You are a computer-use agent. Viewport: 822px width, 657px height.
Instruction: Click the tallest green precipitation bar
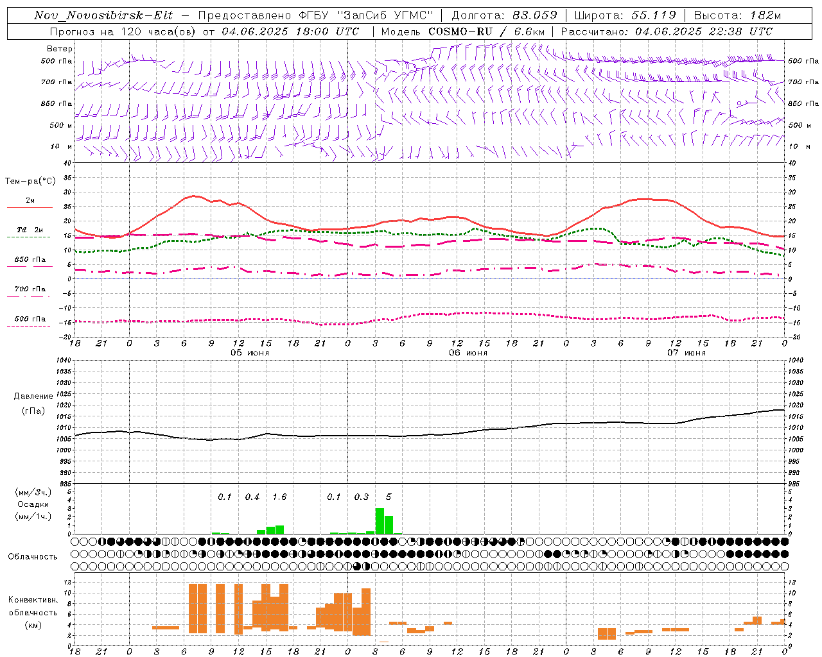[380, 521]
